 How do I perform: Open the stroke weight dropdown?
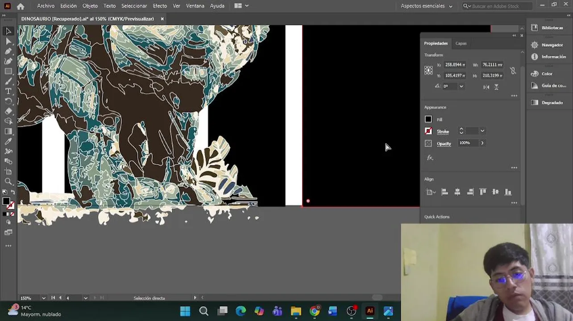(482, 131)
